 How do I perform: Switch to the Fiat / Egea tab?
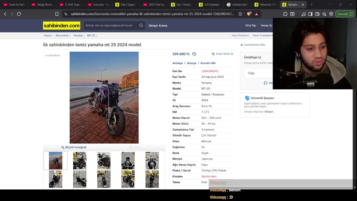coord(126,4)
